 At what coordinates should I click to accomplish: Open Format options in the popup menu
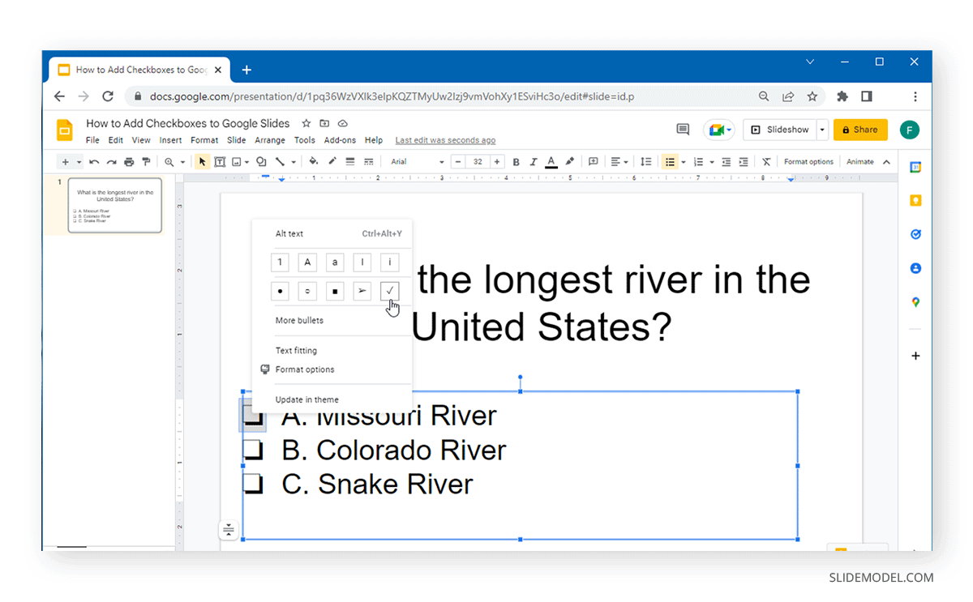pos(305,369)
